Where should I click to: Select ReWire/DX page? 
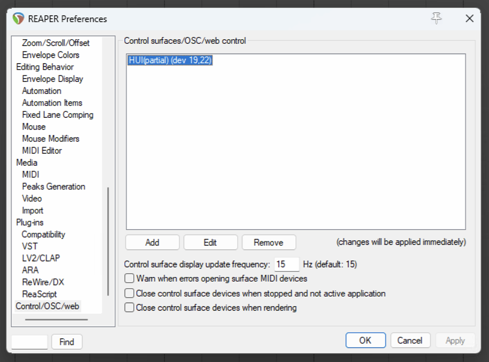43,282
